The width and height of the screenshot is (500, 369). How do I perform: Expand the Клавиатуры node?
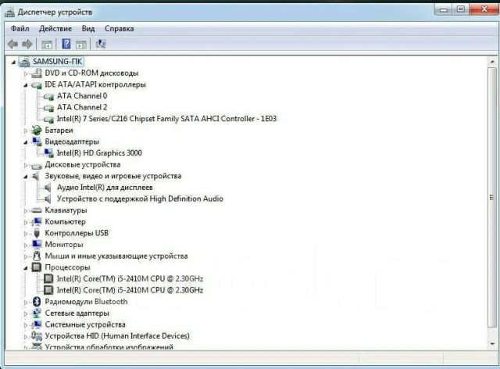pos(26,211)
